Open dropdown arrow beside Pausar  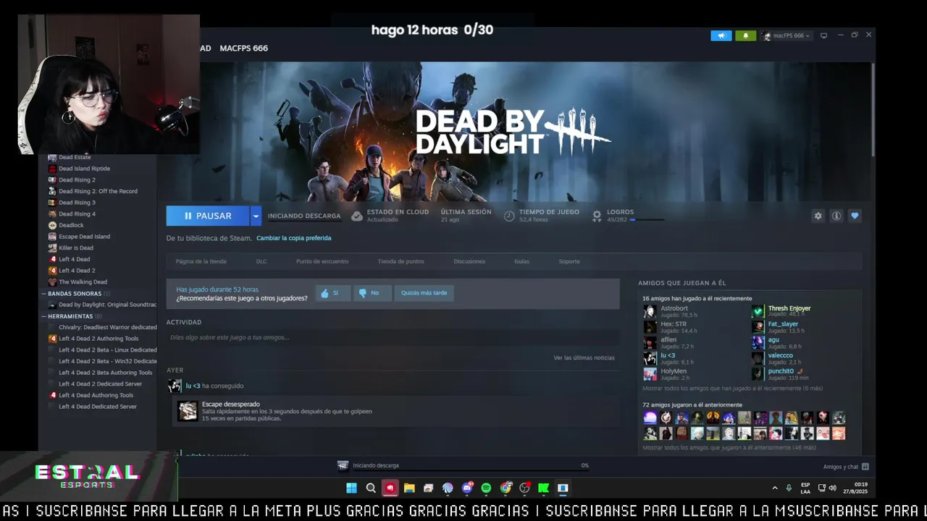coord(256,216)
